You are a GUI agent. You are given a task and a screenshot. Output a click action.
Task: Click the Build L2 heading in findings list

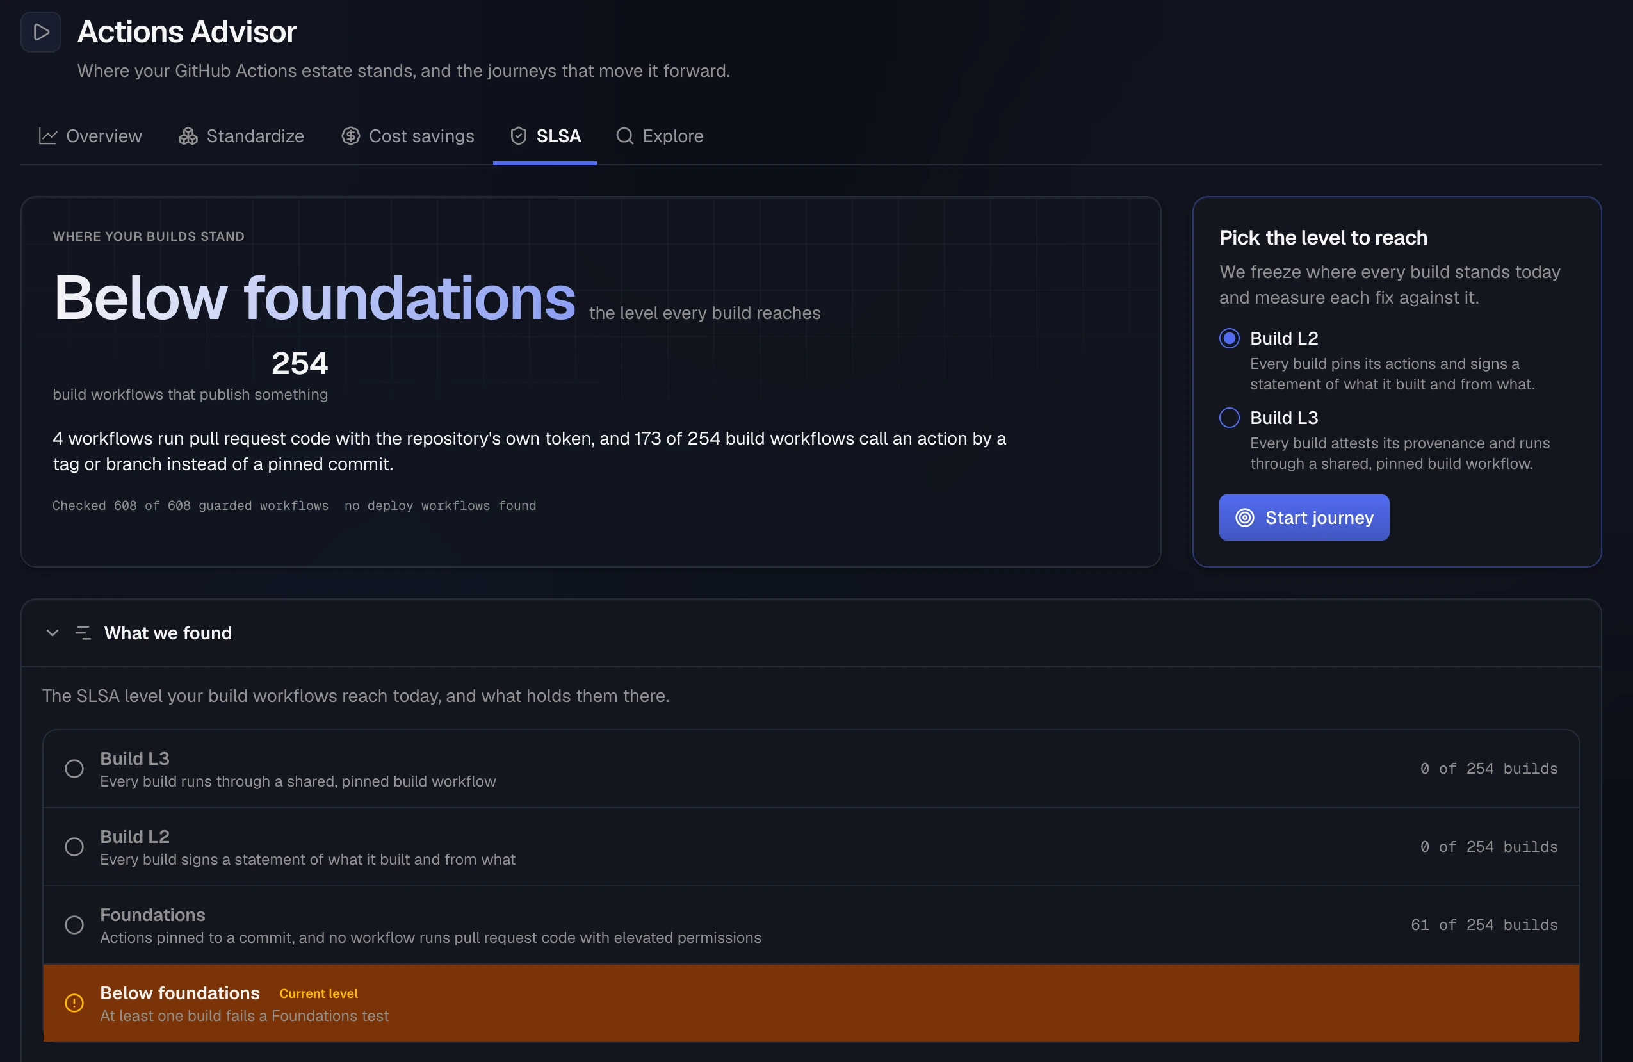[134, 836]
